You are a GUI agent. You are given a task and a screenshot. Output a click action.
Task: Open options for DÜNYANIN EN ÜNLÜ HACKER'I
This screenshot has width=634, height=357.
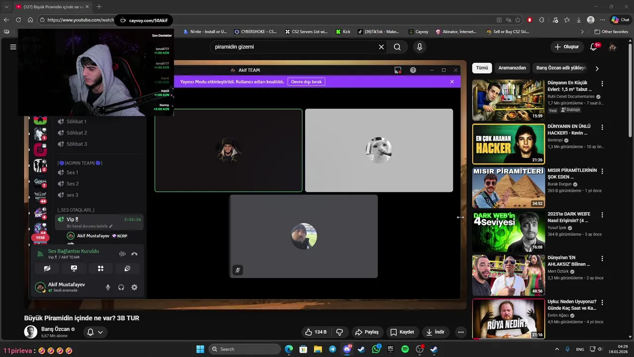[x=602, y=127]
